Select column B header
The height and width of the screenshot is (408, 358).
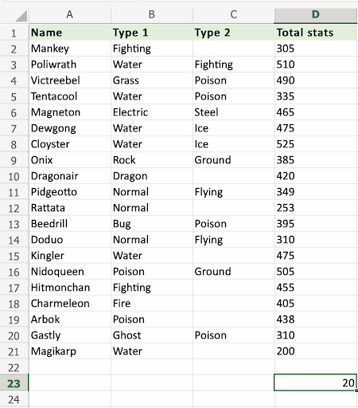152,14
